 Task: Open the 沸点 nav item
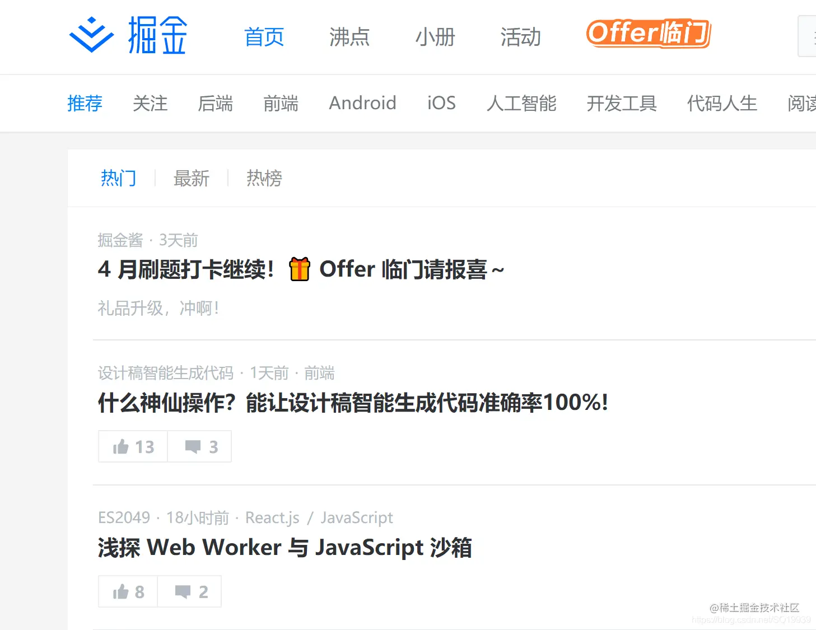349,37
